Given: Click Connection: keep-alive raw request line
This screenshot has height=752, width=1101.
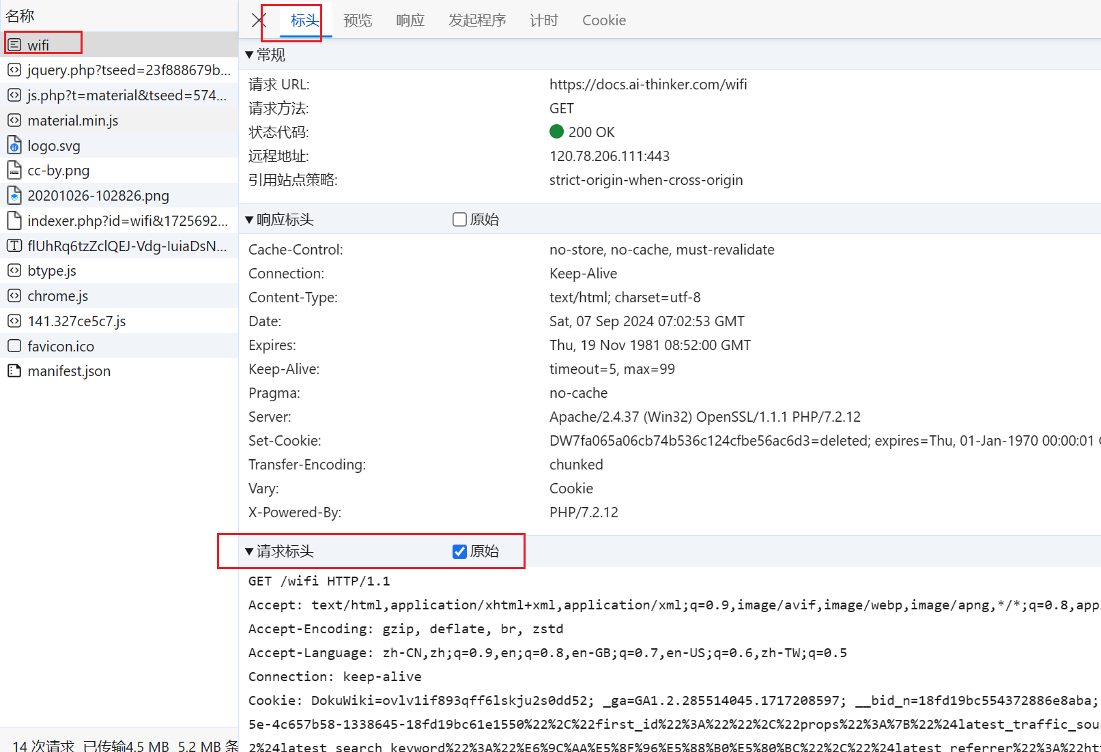Looking at the screenshot, I should coord(334,676).
